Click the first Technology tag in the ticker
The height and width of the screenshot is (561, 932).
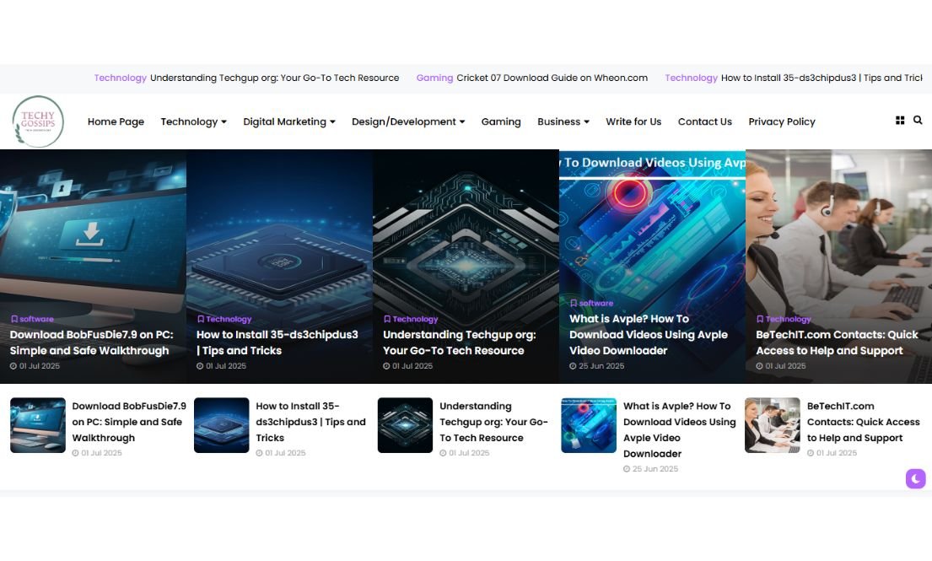coord(120,78)
